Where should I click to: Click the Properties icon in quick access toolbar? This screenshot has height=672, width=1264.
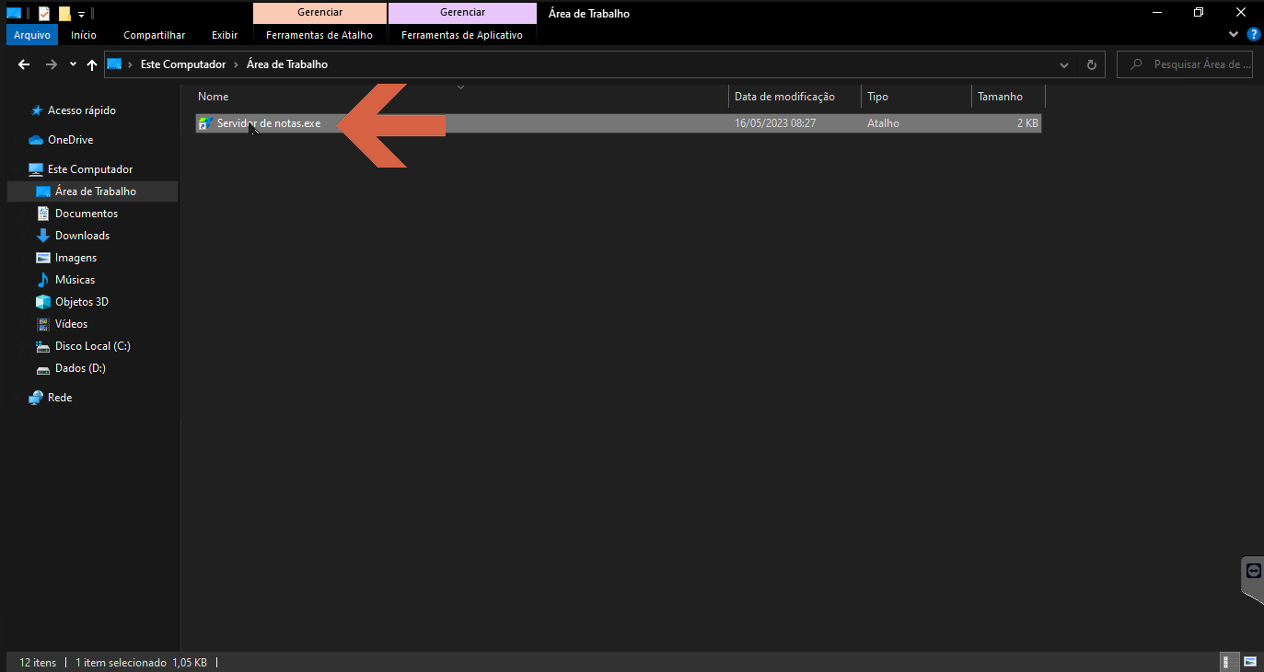(x=44, y=14)
